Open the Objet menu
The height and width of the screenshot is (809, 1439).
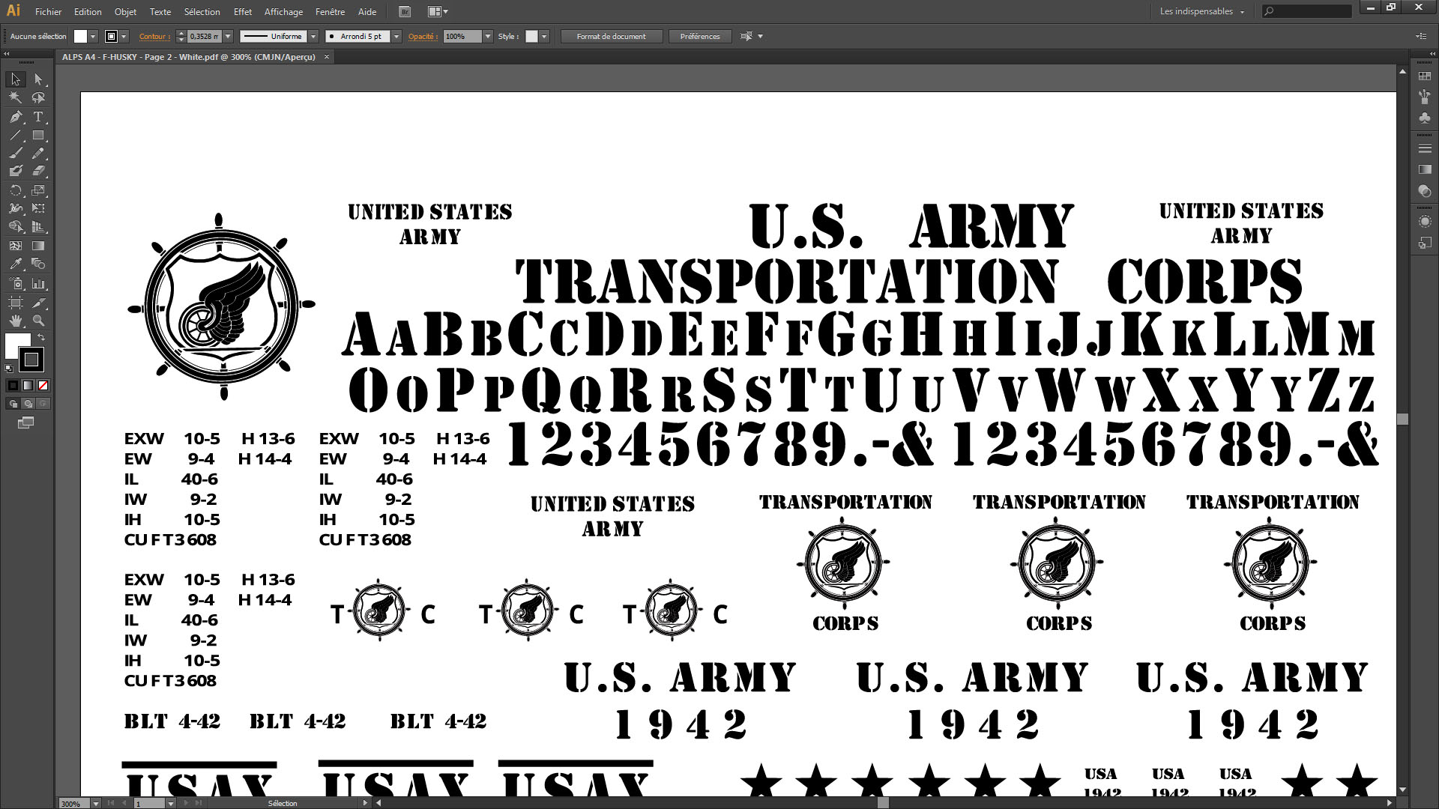pos(126,12)
